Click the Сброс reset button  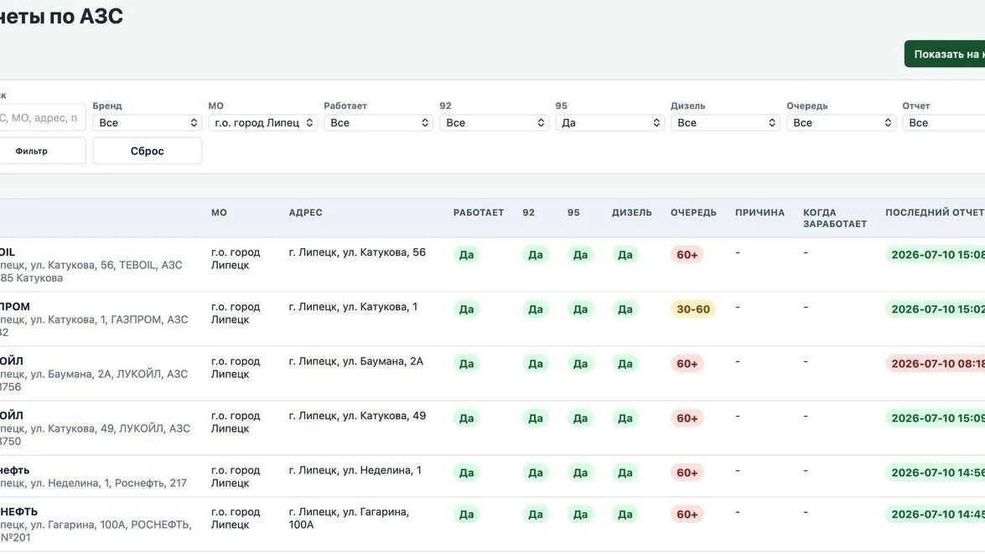147,151
